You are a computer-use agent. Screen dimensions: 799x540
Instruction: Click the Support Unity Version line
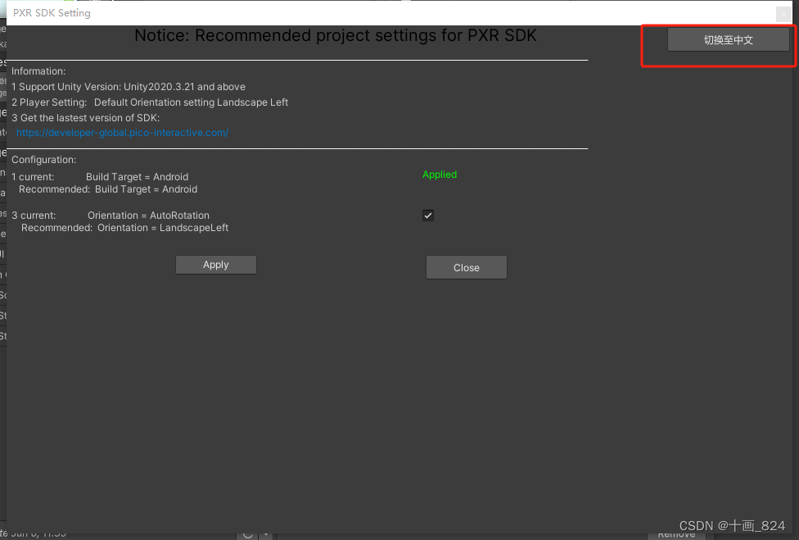129,87
